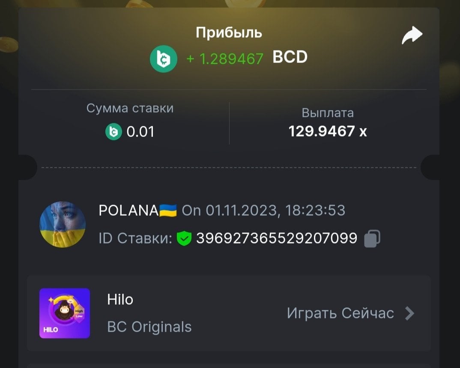This screenshot has width=460, height=368.
Task: Open the Hilo game thumbnail
Action: coord(65,313)
